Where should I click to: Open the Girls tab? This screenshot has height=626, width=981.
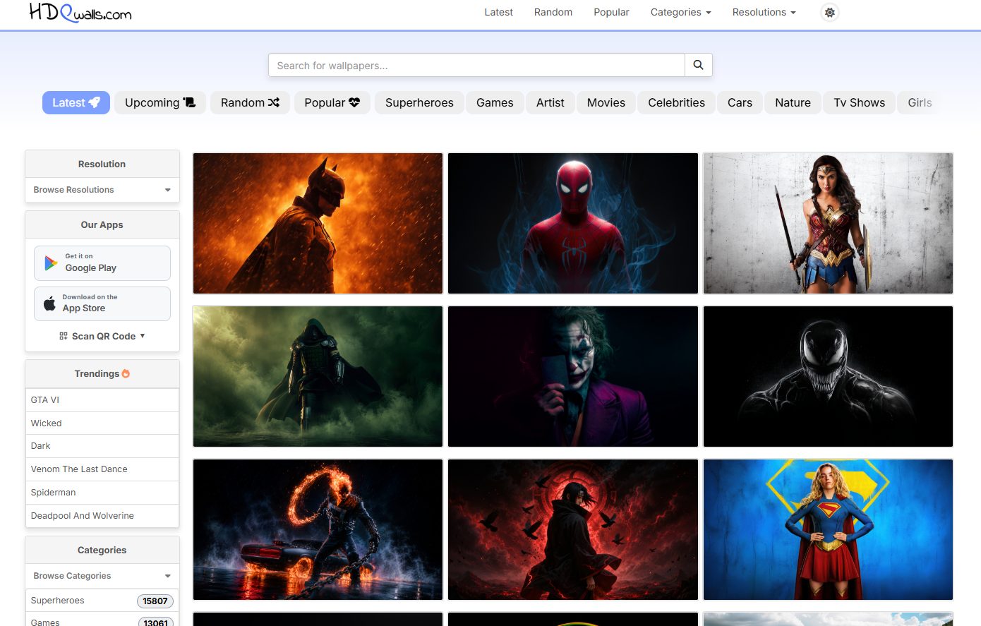pyautogui.click(x=920, y=102)
